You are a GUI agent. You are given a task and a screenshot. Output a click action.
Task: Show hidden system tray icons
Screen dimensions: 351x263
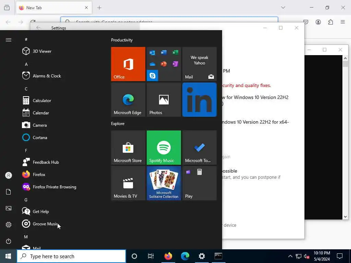pos(290,256)
